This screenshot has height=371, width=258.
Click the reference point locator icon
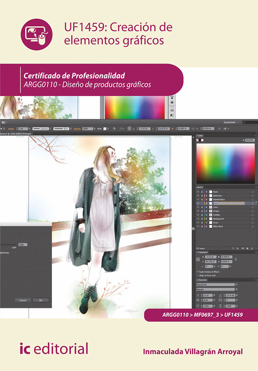(x=198, y=259)
